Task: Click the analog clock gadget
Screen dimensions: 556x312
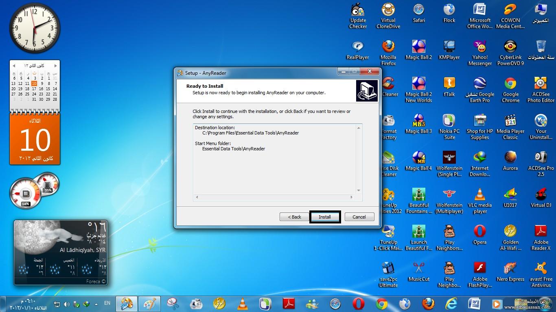Action: click(x=34, y=28)
